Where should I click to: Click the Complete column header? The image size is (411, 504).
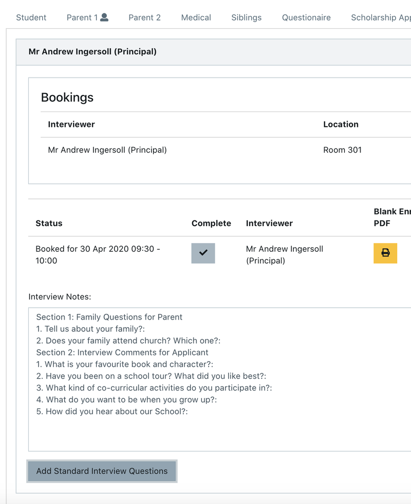tap(211, 223)
